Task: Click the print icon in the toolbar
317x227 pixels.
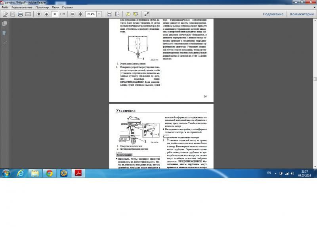Action: [x=21, y=14]
